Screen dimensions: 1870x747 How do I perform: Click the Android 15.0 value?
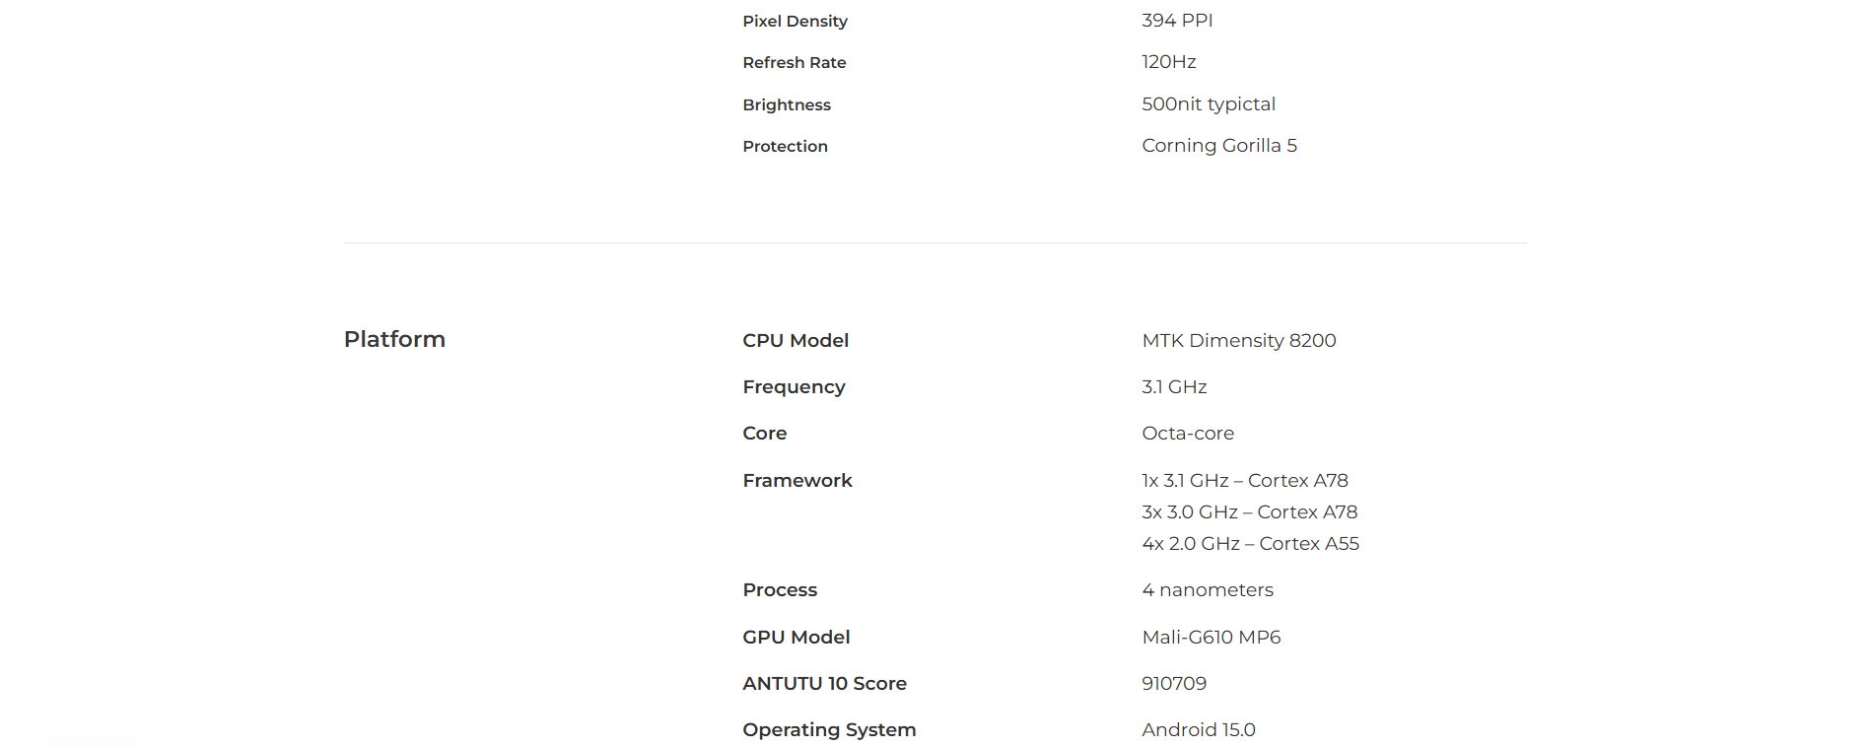[x=1198, y=730]
